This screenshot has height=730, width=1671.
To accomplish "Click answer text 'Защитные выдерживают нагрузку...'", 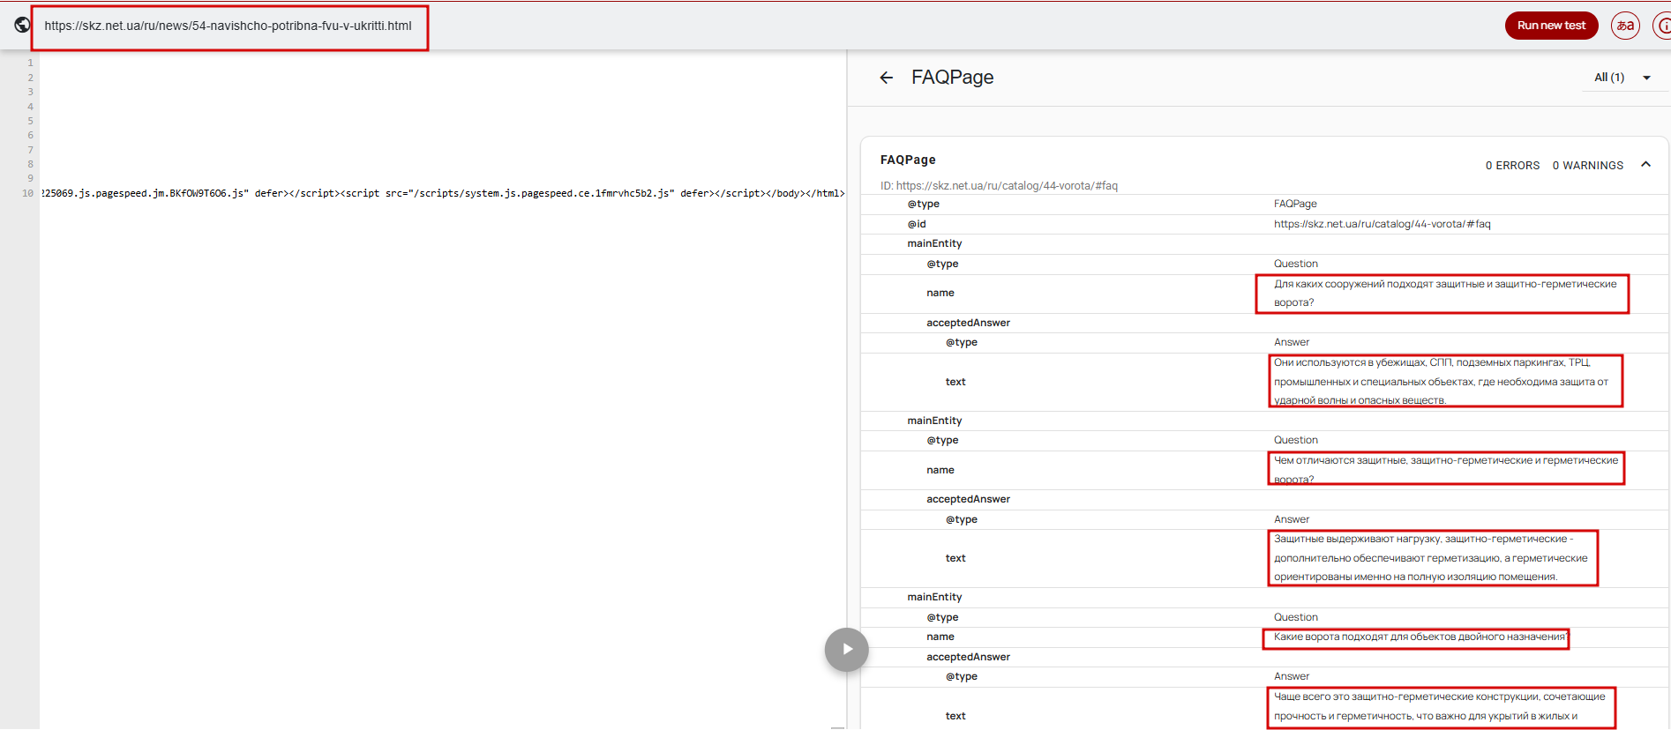I will 1430,558.
